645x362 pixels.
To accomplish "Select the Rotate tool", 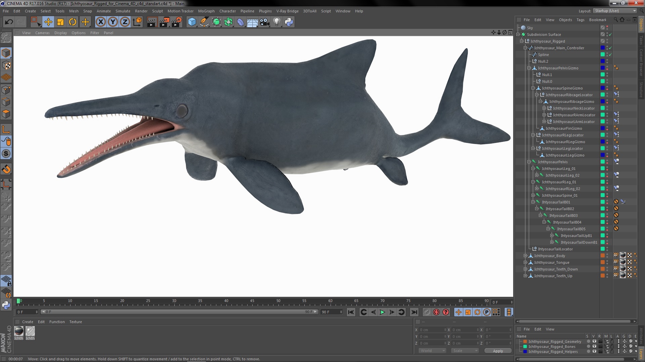I will tap(73, 22).
